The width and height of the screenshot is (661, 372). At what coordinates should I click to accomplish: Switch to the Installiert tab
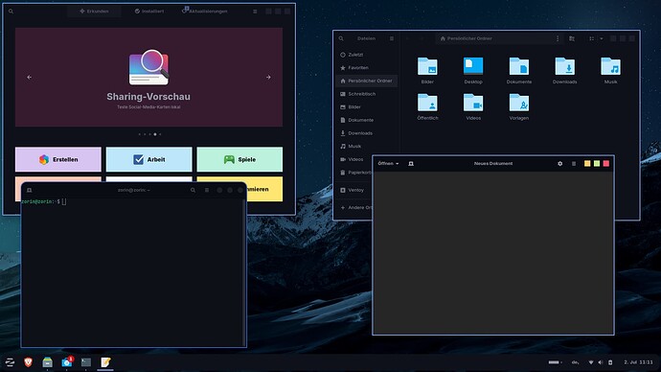click(x=149, y=12)
